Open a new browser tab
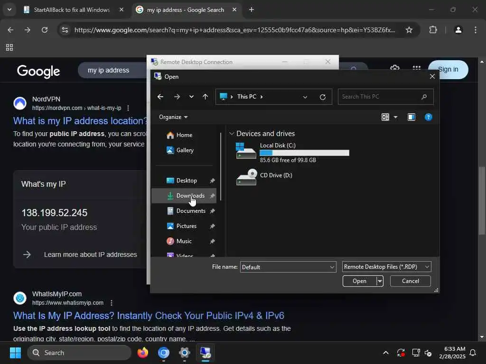The image size is (486, 364). 252,10
